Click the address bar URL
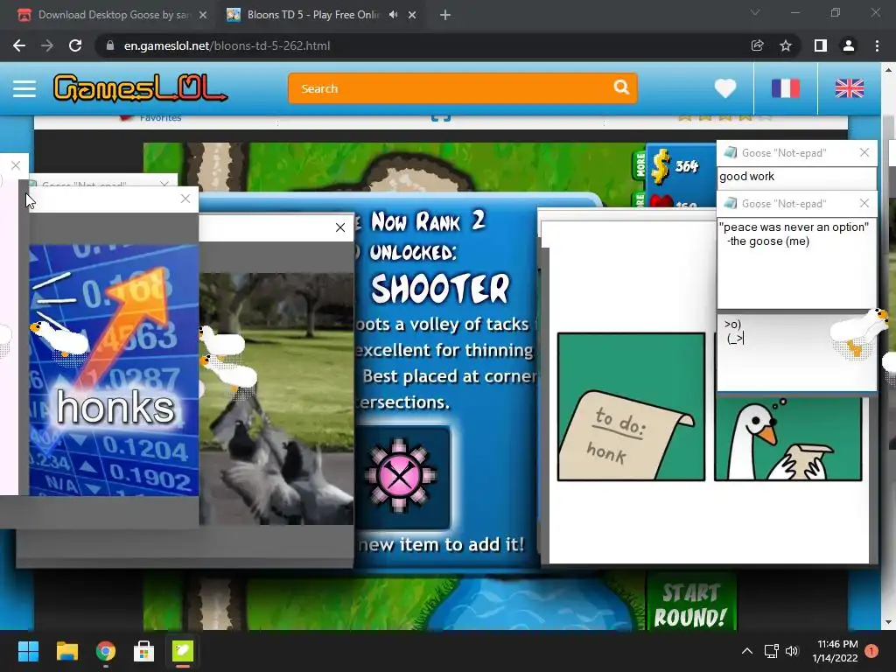The width and height of the screenshot is (896, 672). coord(227,45)
